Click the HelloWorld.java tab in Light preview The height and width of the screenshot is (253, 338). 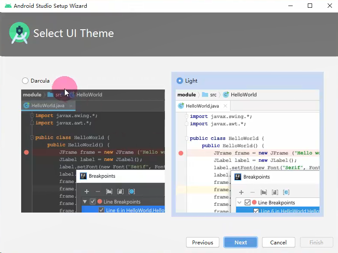point(202,106)
